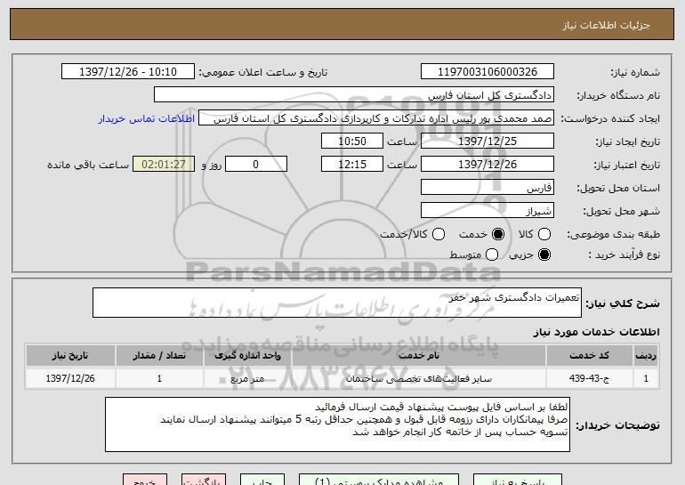Click the buyer notes text box
The image size is (685, 485).
tap(337, 424)
